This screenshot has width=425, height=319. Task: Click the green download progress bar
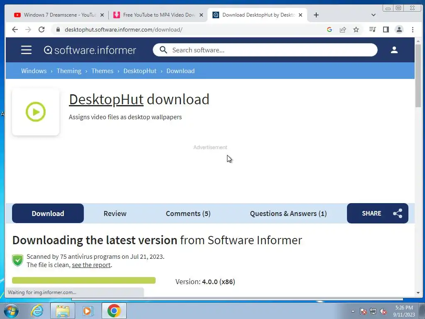click(x=84, y=280)
